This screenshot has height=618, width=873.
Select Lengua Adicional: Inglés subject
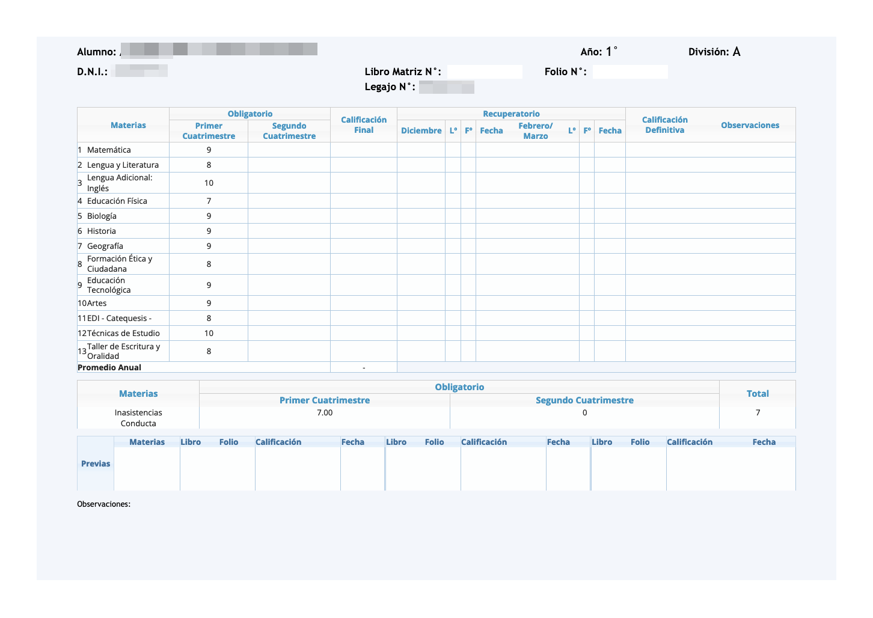tap(120, 183)
